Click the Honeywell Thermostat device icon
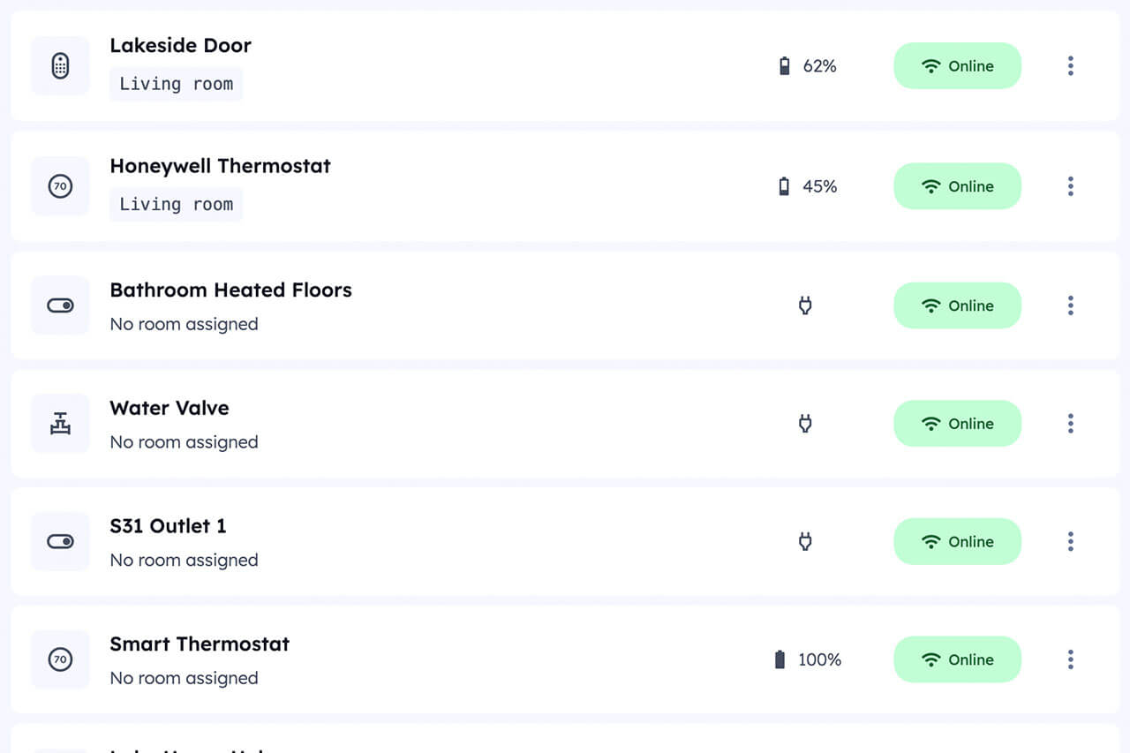This screenshot has width=1130, height=753. click(60, 186)
